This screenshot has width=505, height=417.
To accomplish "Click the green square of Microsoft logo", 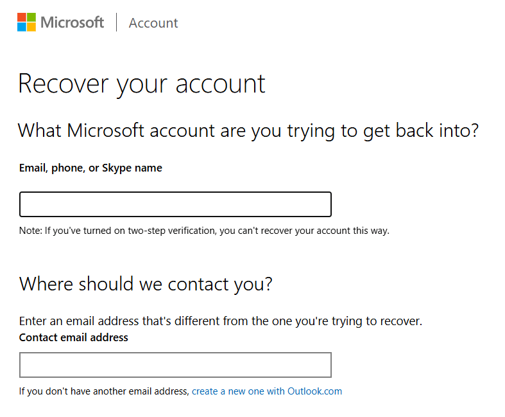I will click(x=31, y=17).
